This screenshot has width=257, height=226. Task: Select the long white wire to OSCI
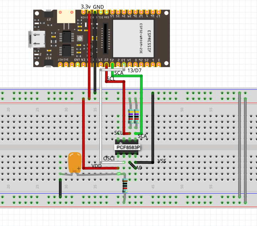101,116
